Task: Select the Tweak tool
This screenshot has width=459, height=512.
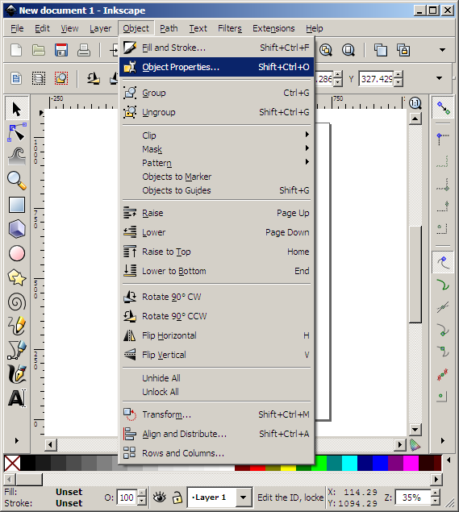Action: 17,156
